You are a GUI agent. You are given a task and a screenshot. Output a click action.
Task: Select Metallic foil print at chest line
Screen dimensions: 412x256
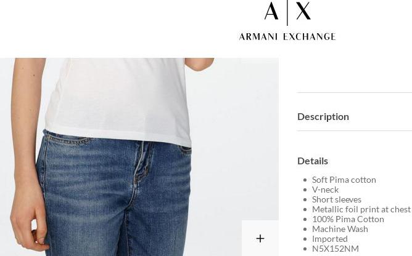click(x=361, y=209)
